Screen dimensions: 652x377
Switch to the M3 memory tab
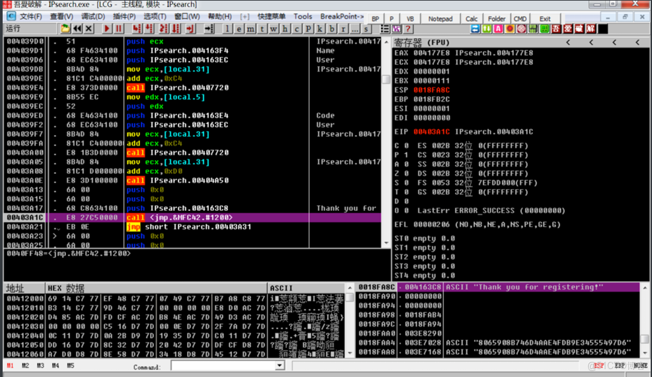[x=40, y=366]
